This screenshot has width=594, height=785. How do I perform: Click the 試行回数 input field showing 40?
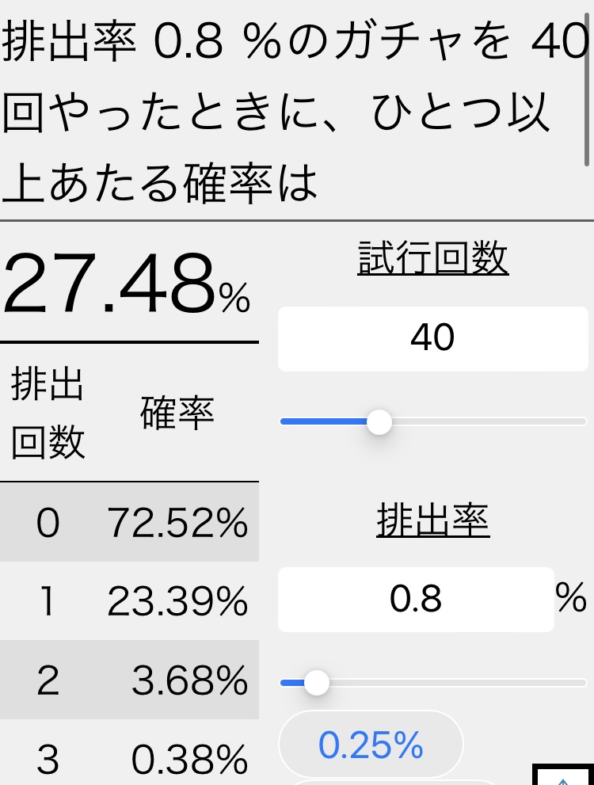pyautogui.click(x=432, y=338)
